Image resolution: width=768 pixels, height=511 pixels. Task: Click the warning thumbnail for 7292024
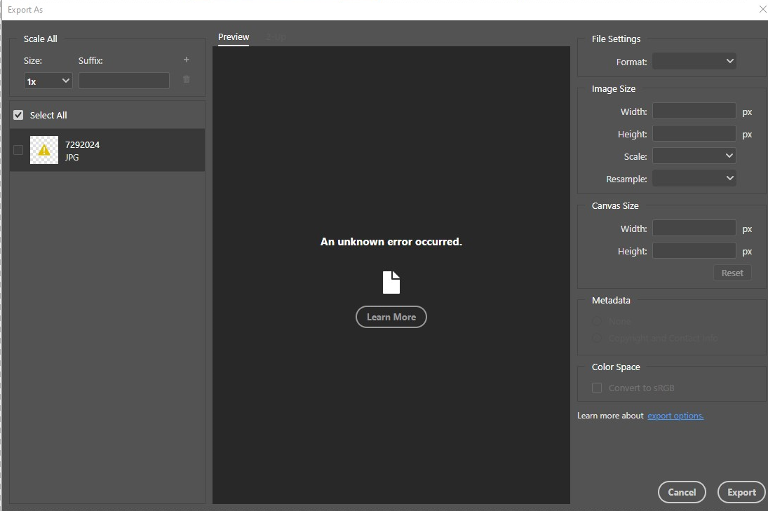tap(44, 150)
